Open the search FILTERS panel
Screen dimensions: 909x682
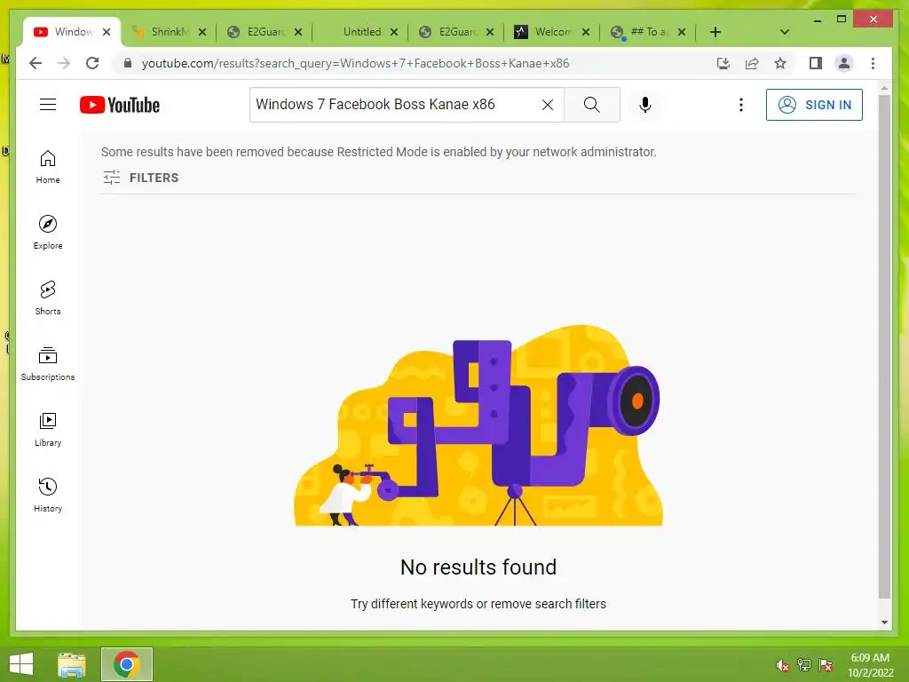[141, 178]
